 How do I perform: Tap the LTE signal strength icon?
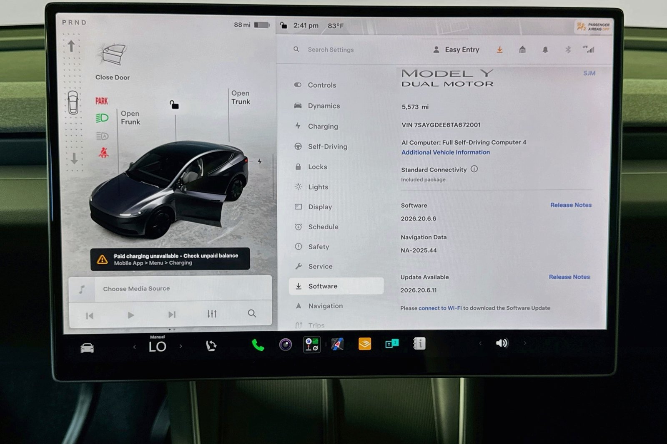tap(588, 49)
